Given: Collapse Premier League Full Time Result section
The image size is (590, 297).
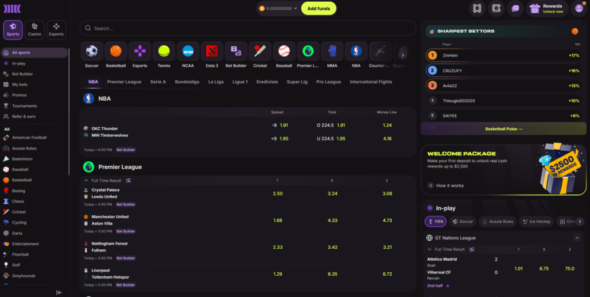Looking at the screenshot, I should tap(86, 181).
